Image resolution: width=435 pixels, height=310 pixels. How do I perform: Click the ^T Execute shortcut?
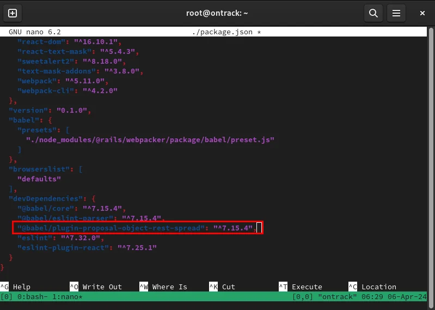(x=301, y=287)
